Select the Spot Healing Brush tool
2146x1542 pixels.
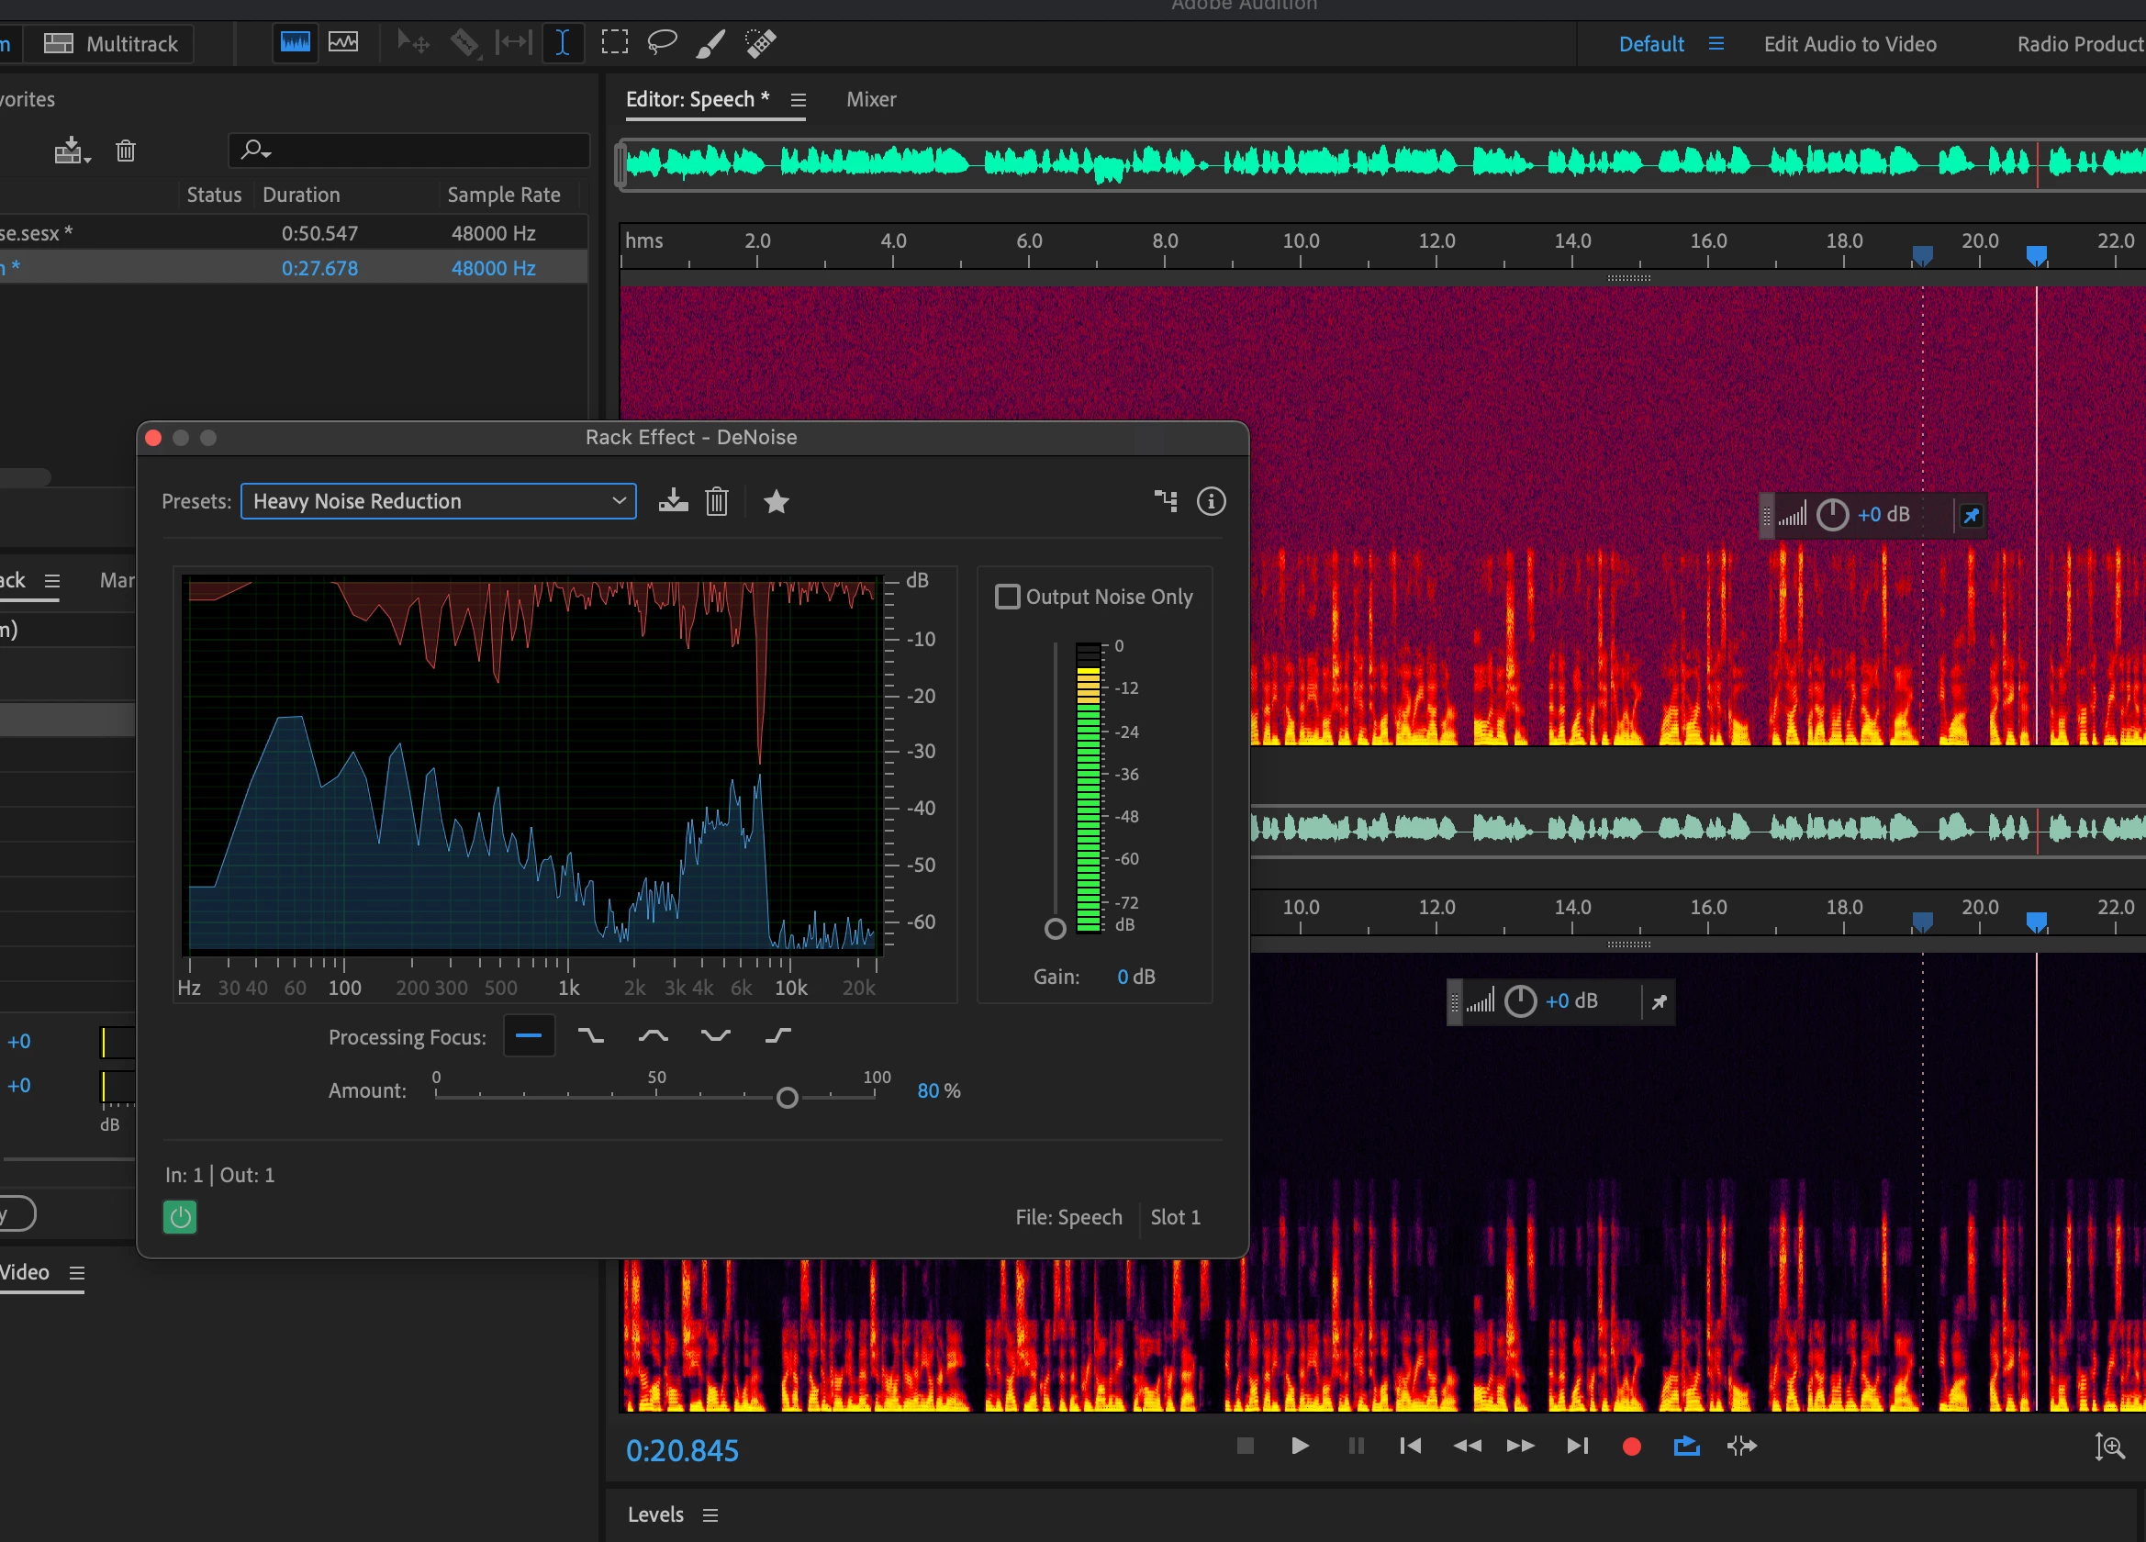click(x=761, y=42)
